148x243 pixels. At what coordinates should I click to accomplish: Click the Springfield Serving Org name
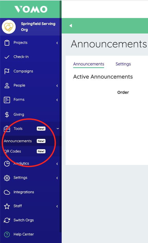[38, 27]
